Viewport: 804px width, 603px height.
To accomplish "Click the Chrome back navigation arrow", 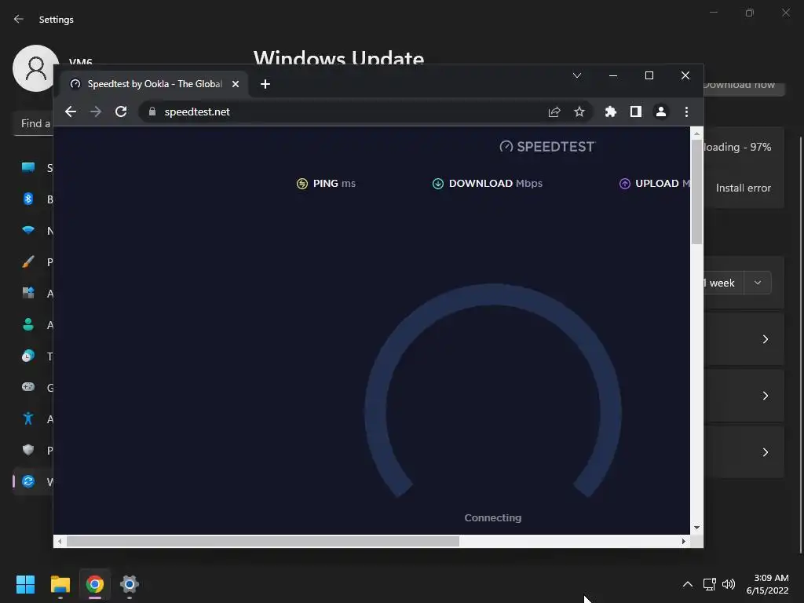I will tap(71, 111).
